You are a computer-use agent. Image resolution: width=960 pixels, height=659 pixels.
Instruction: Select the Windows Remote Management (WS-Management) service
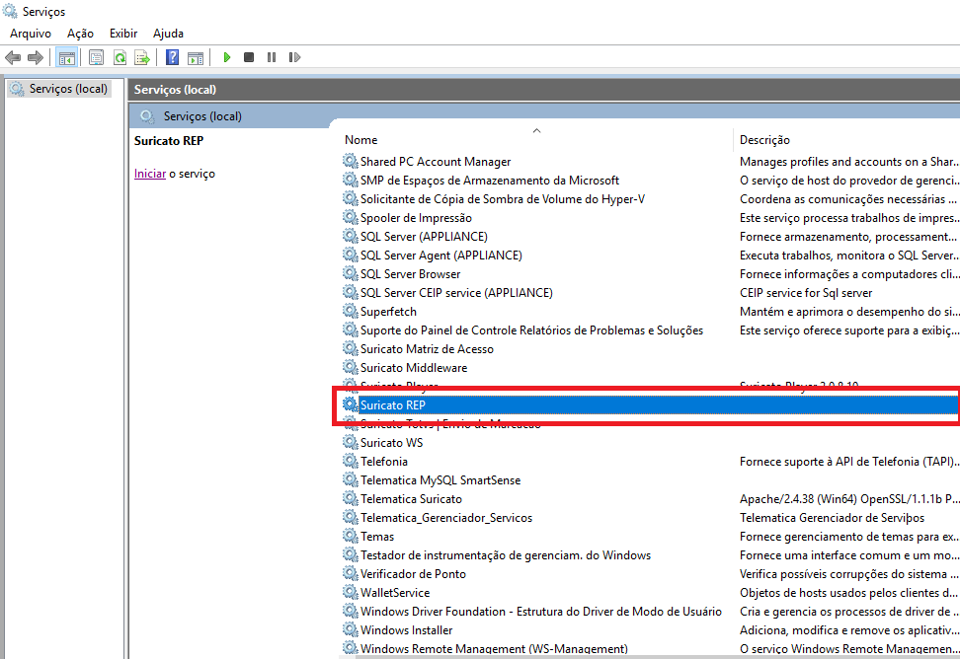click(494, 648)
